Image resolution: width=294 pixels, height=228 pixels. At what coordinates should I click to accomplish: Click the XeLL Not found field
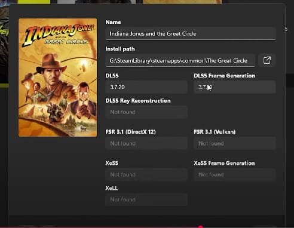(x=146, y=199)
